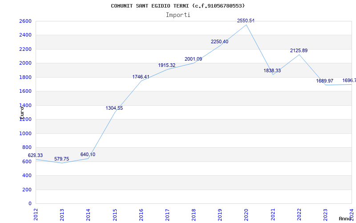The width and height of the screenshot is (356, 223).
Task: Click the 2016 x-axis year label
Action: pyautogui.click(x=141, y=215)
